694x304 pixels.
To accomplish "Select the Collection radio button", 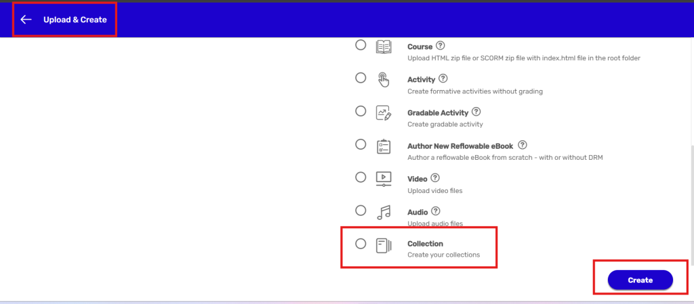I will 361,244.
